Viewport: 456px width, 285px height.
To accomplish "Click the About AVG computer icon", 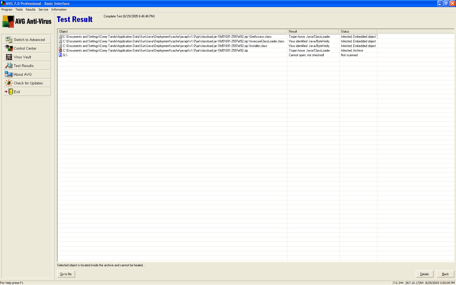I will click(9, 74).
